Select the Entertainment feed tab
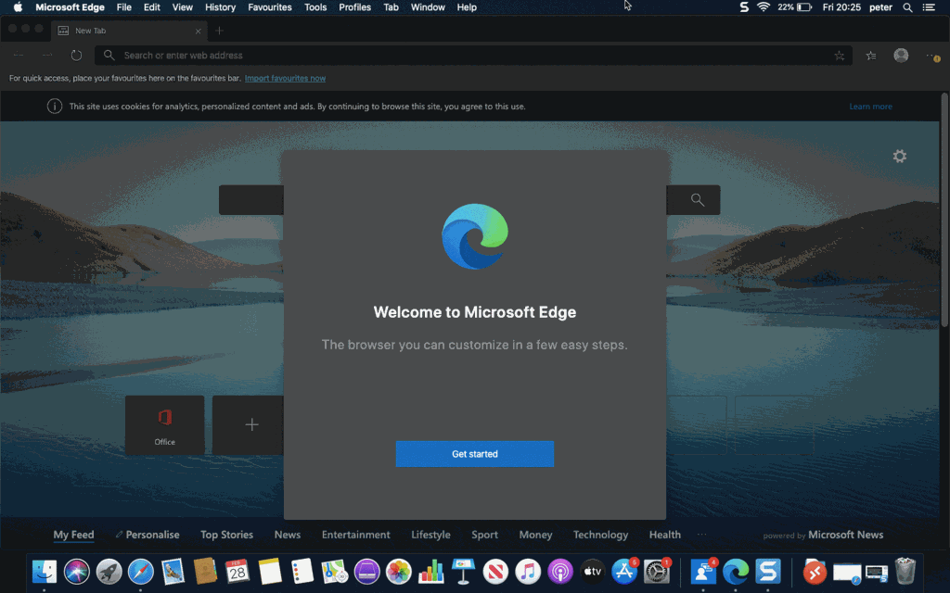Screen dimensions: 950x593 point(355,535)
